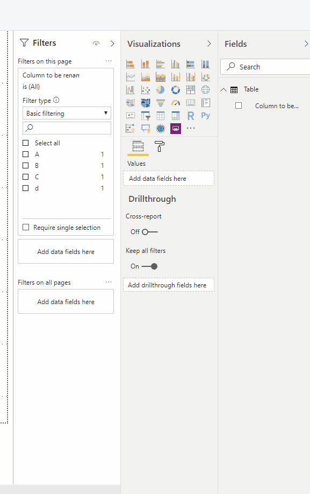Choose the Ribbon chart visual

click(x=206, y=77)
